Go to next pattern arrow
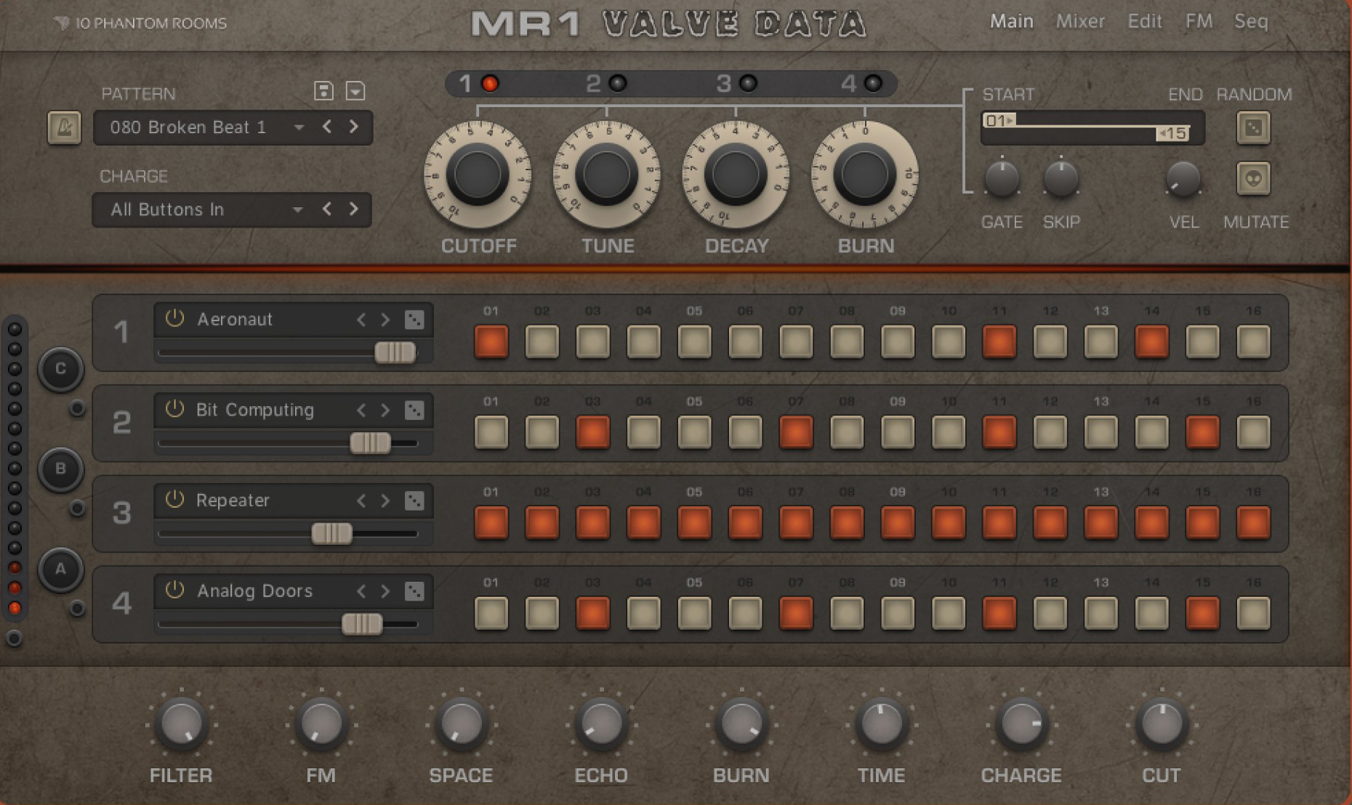The width and height of the screenshot is (1352, 805). click(353, 127)
